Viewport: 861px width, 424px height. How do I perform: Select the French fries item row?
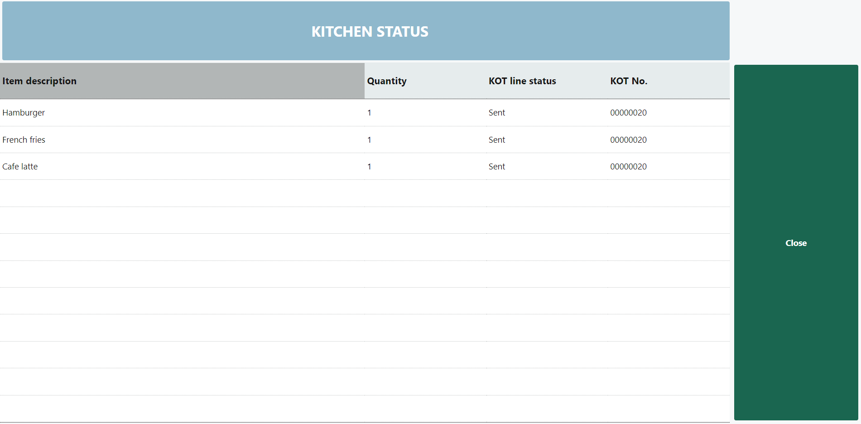24,140
